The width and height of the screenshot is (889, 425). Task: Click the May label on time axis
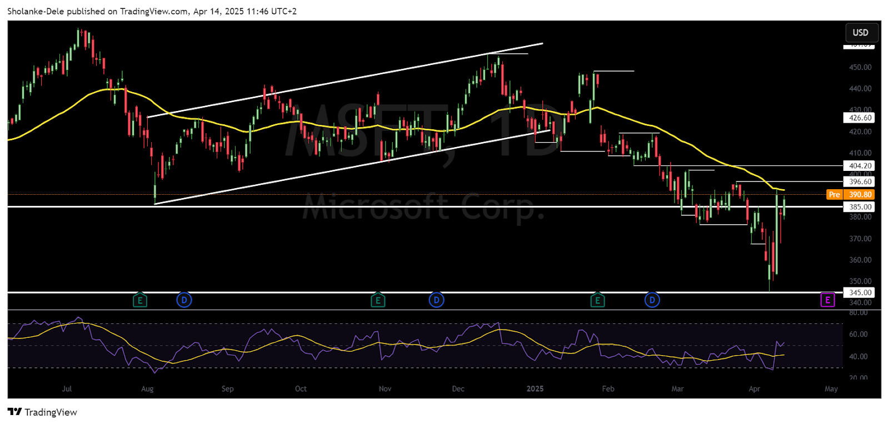831,389
